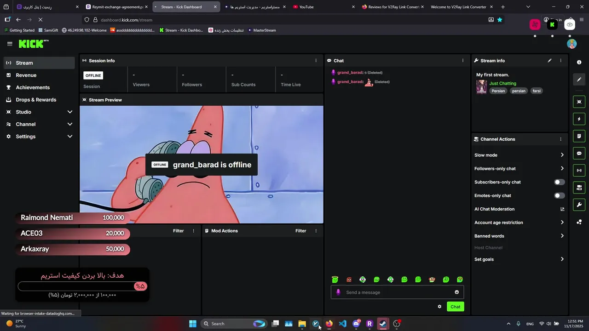Open Windows Start menu

(193, 324)
